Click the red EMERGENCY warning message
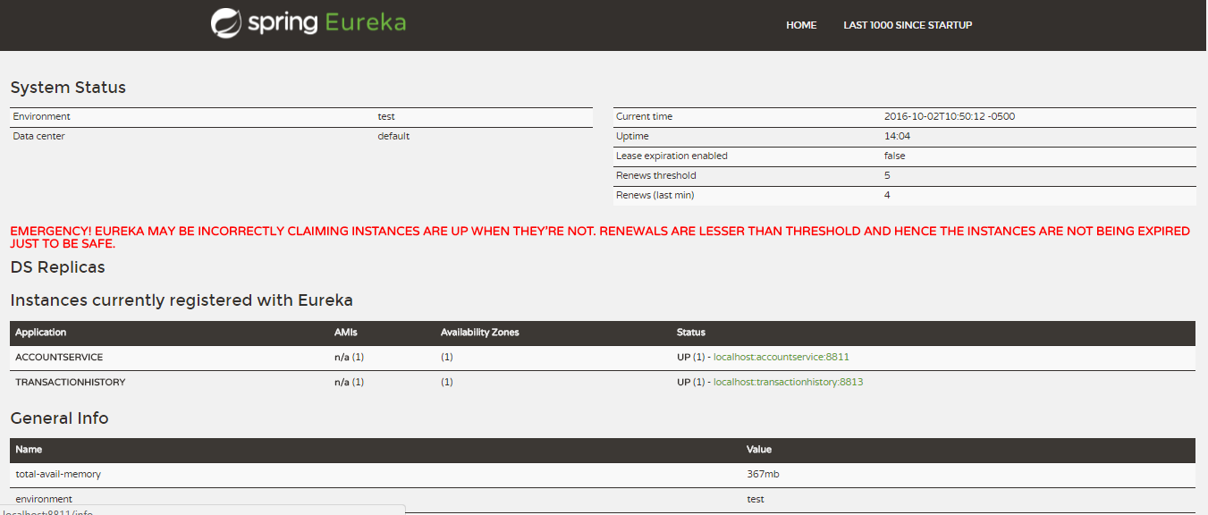Viewport: 1208px width, 515px height. [600, 237]
